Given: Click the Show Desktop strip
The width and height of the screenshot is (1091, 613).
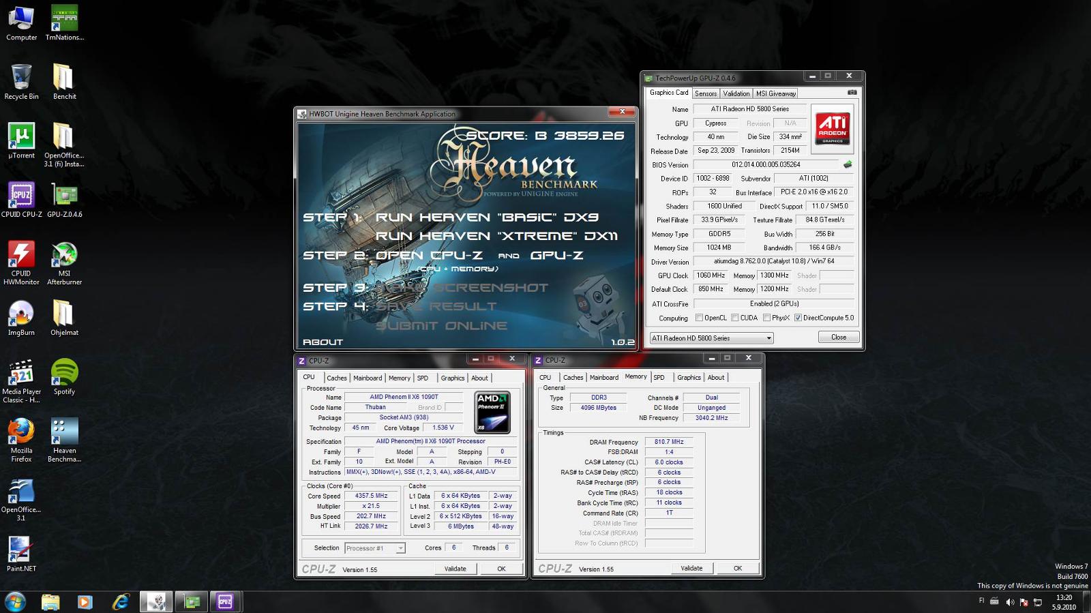Looking at the screenshot, I should tap(1086, 602).
